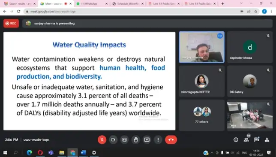The image size is (276, 157).
Task: Open a new browser tab
Action: (223, 4)
